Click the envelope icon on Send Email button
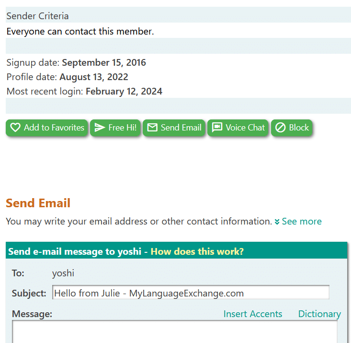This screenshot has height=343, width=351. click(x=152, y=128)
